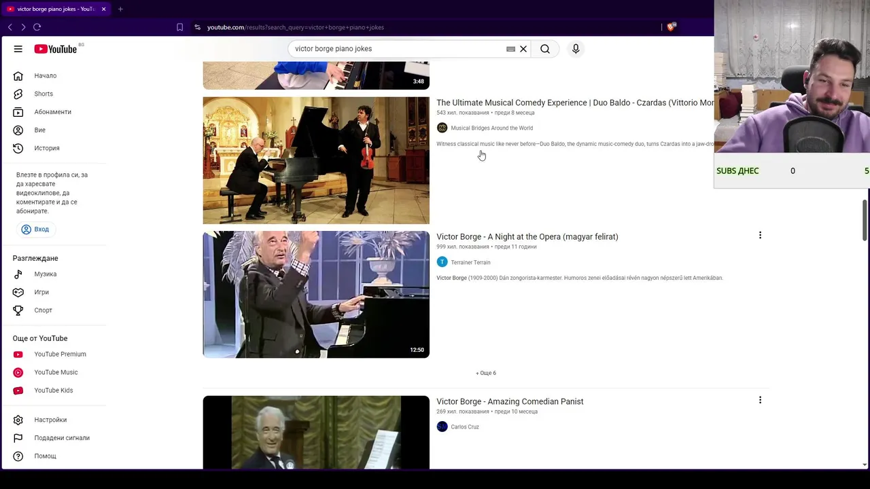Click the YouTube logo

[x=56, y=49]
